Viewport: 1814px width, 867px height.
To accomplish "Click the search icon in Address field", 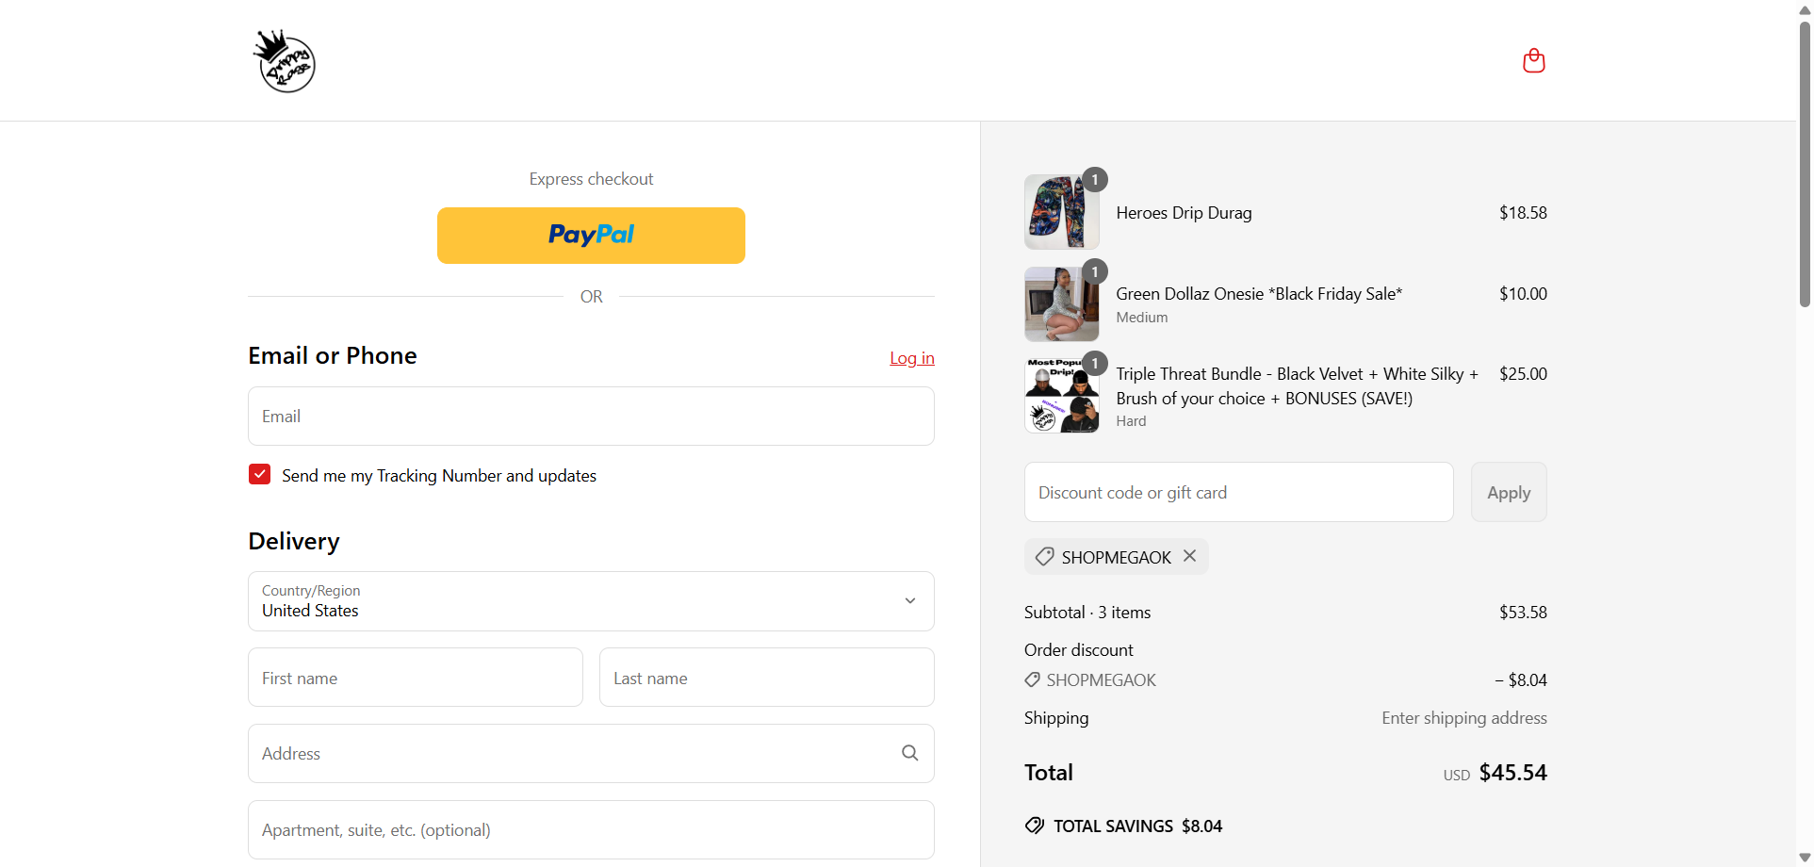I will point(909,752).
